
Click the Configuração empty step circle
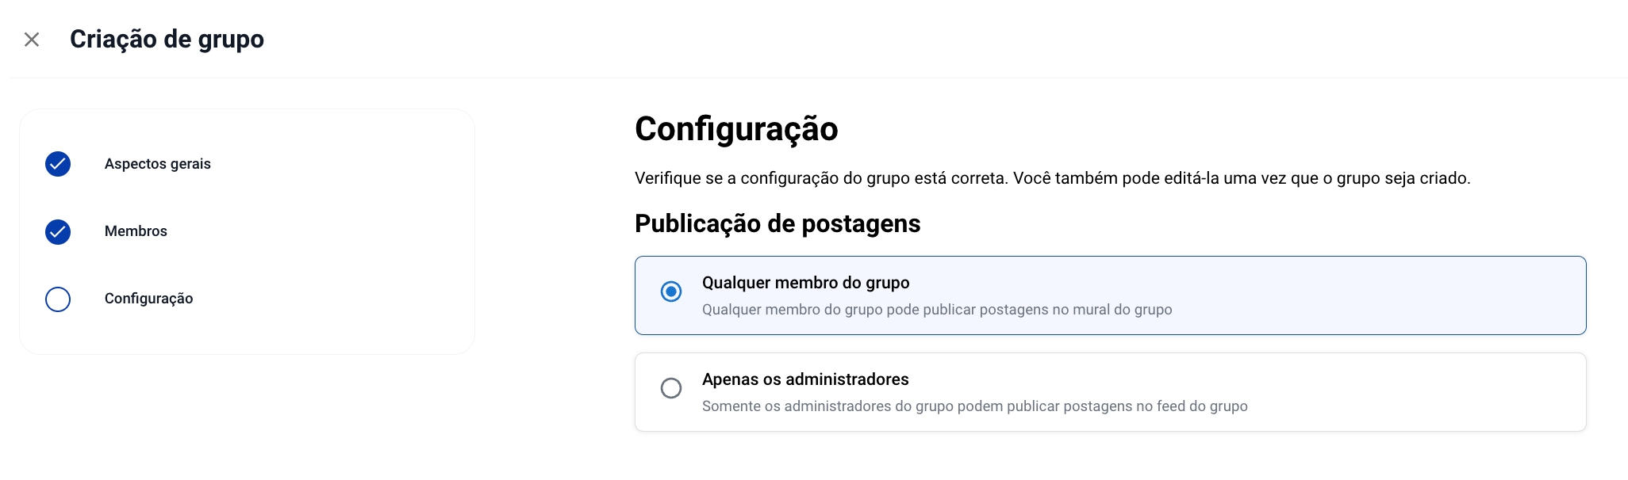(x=58, y=299)
